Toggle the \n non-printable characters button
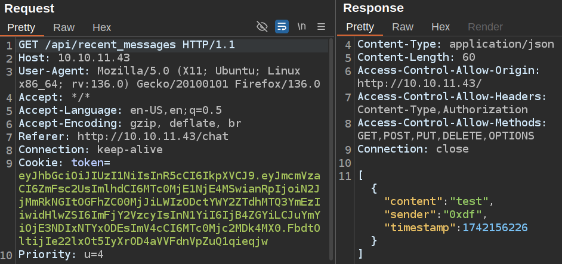This screenshot has height=264, width=562. pyautogui.click(x=302, y=27)
